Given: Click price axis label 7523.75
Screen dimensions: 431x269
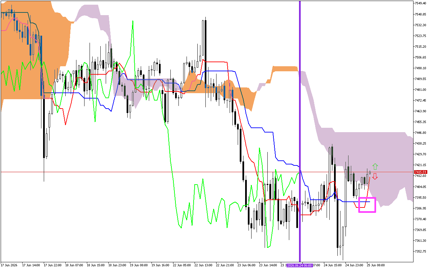Looking at the screenshot, I should [x=421, y=36].
